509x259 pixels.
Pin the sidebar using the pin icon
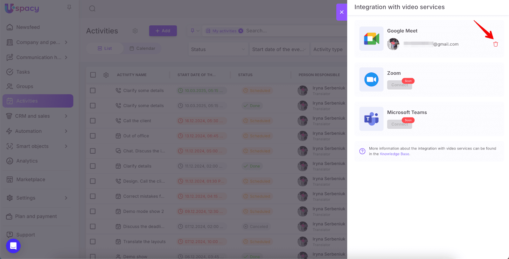[69, 7]
